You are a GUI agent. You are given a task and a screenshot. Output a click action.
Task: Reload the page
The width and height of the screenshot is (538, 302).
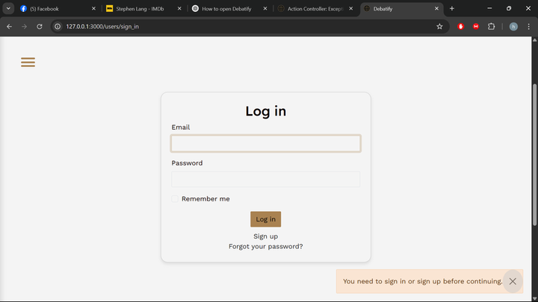40,26
